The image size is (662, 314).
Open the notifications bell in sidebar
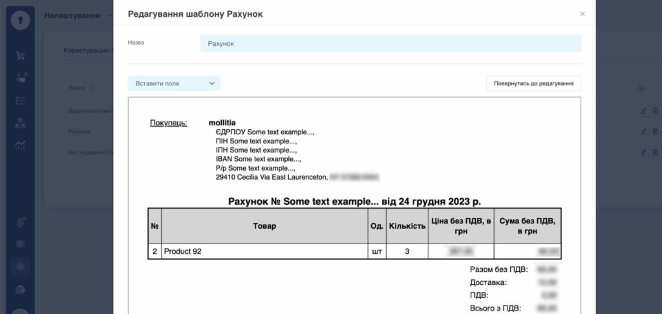click(x=20, y=222)
